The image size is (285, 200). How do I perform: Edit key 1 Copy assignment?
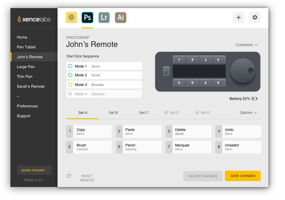(89, 131)
